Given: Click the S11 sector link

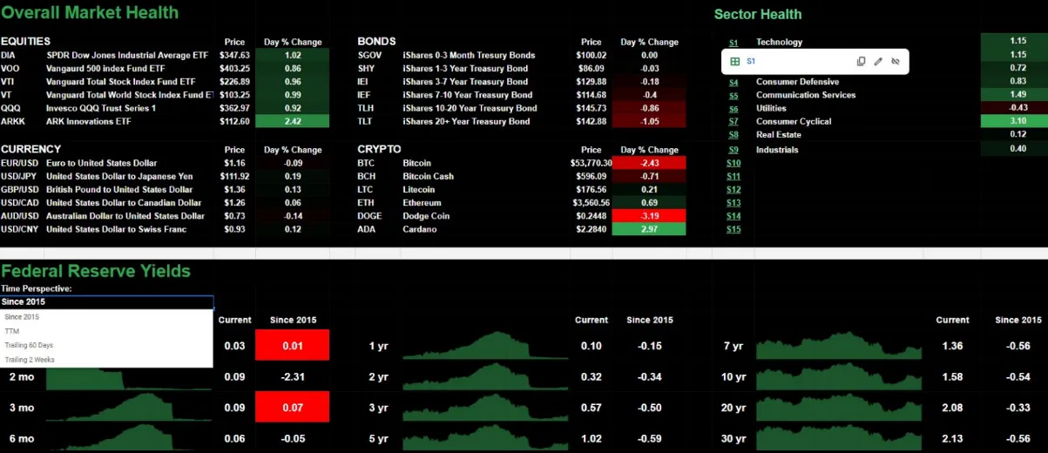Looking at the screenshot, I should 734,176.
